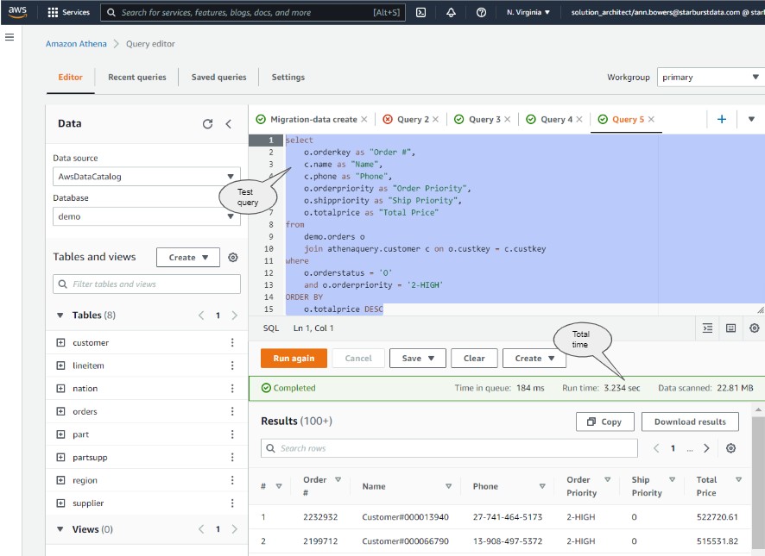Focus the Search rows field
This screenshot has width=765, height=556.
449,448
